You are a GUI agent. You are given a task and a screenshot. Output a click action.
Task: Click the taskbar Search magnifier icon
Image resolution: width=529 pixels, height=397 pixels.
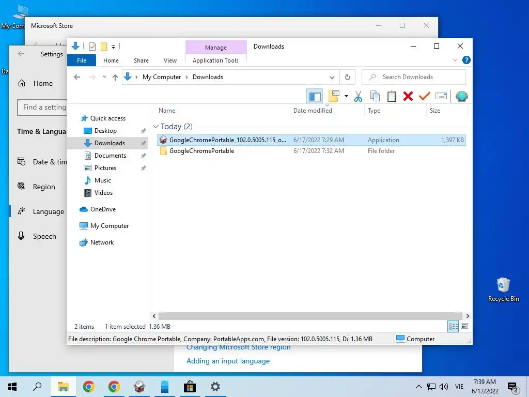click(37, 387)
